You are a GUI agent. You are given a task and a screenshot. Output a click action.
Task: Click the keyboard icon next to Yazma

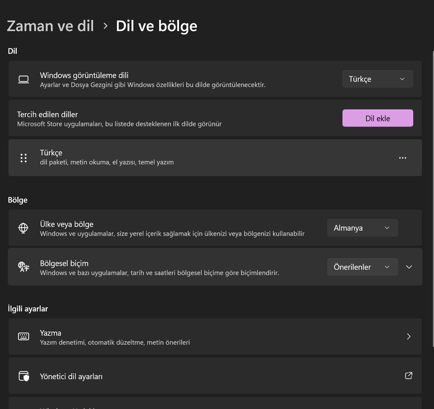24,337
